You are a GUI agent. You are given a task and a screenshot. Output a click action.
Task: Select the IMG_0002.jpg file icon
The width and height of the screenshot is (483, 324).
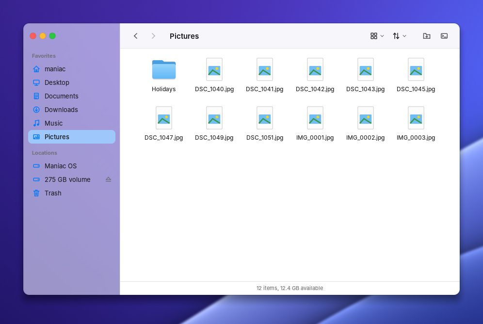point(366,118)
